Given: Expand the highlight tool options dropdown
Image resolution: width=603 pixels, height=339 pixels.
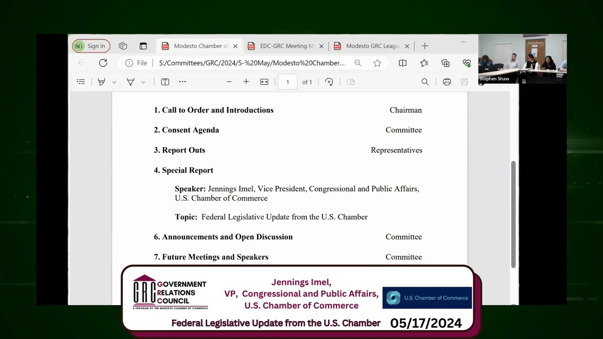Looking at the screenshot, I should pyautogui.click(x=114, y=82).
